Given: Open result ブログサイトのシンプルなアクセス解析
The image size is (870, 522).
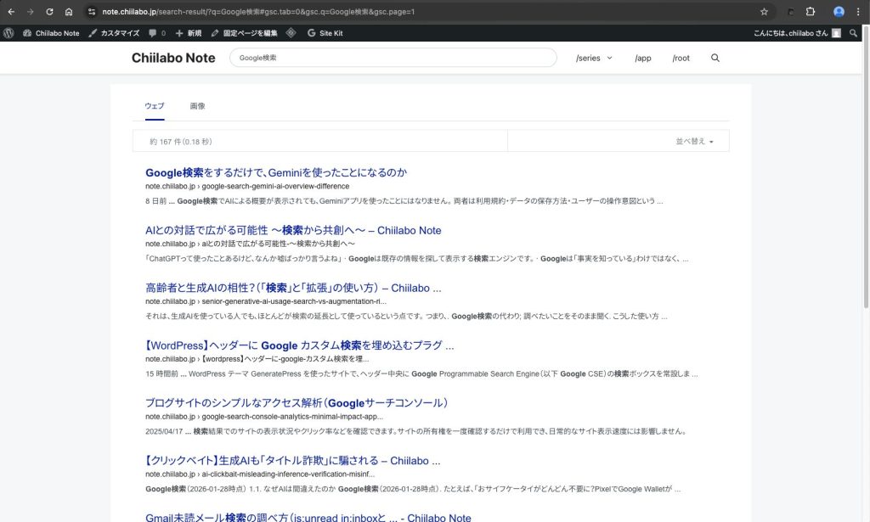Looking at the screenshot, I should coord(297,403).
